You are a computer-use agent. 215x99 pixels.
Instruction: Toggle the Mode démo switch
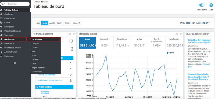[x=202, y=5]
